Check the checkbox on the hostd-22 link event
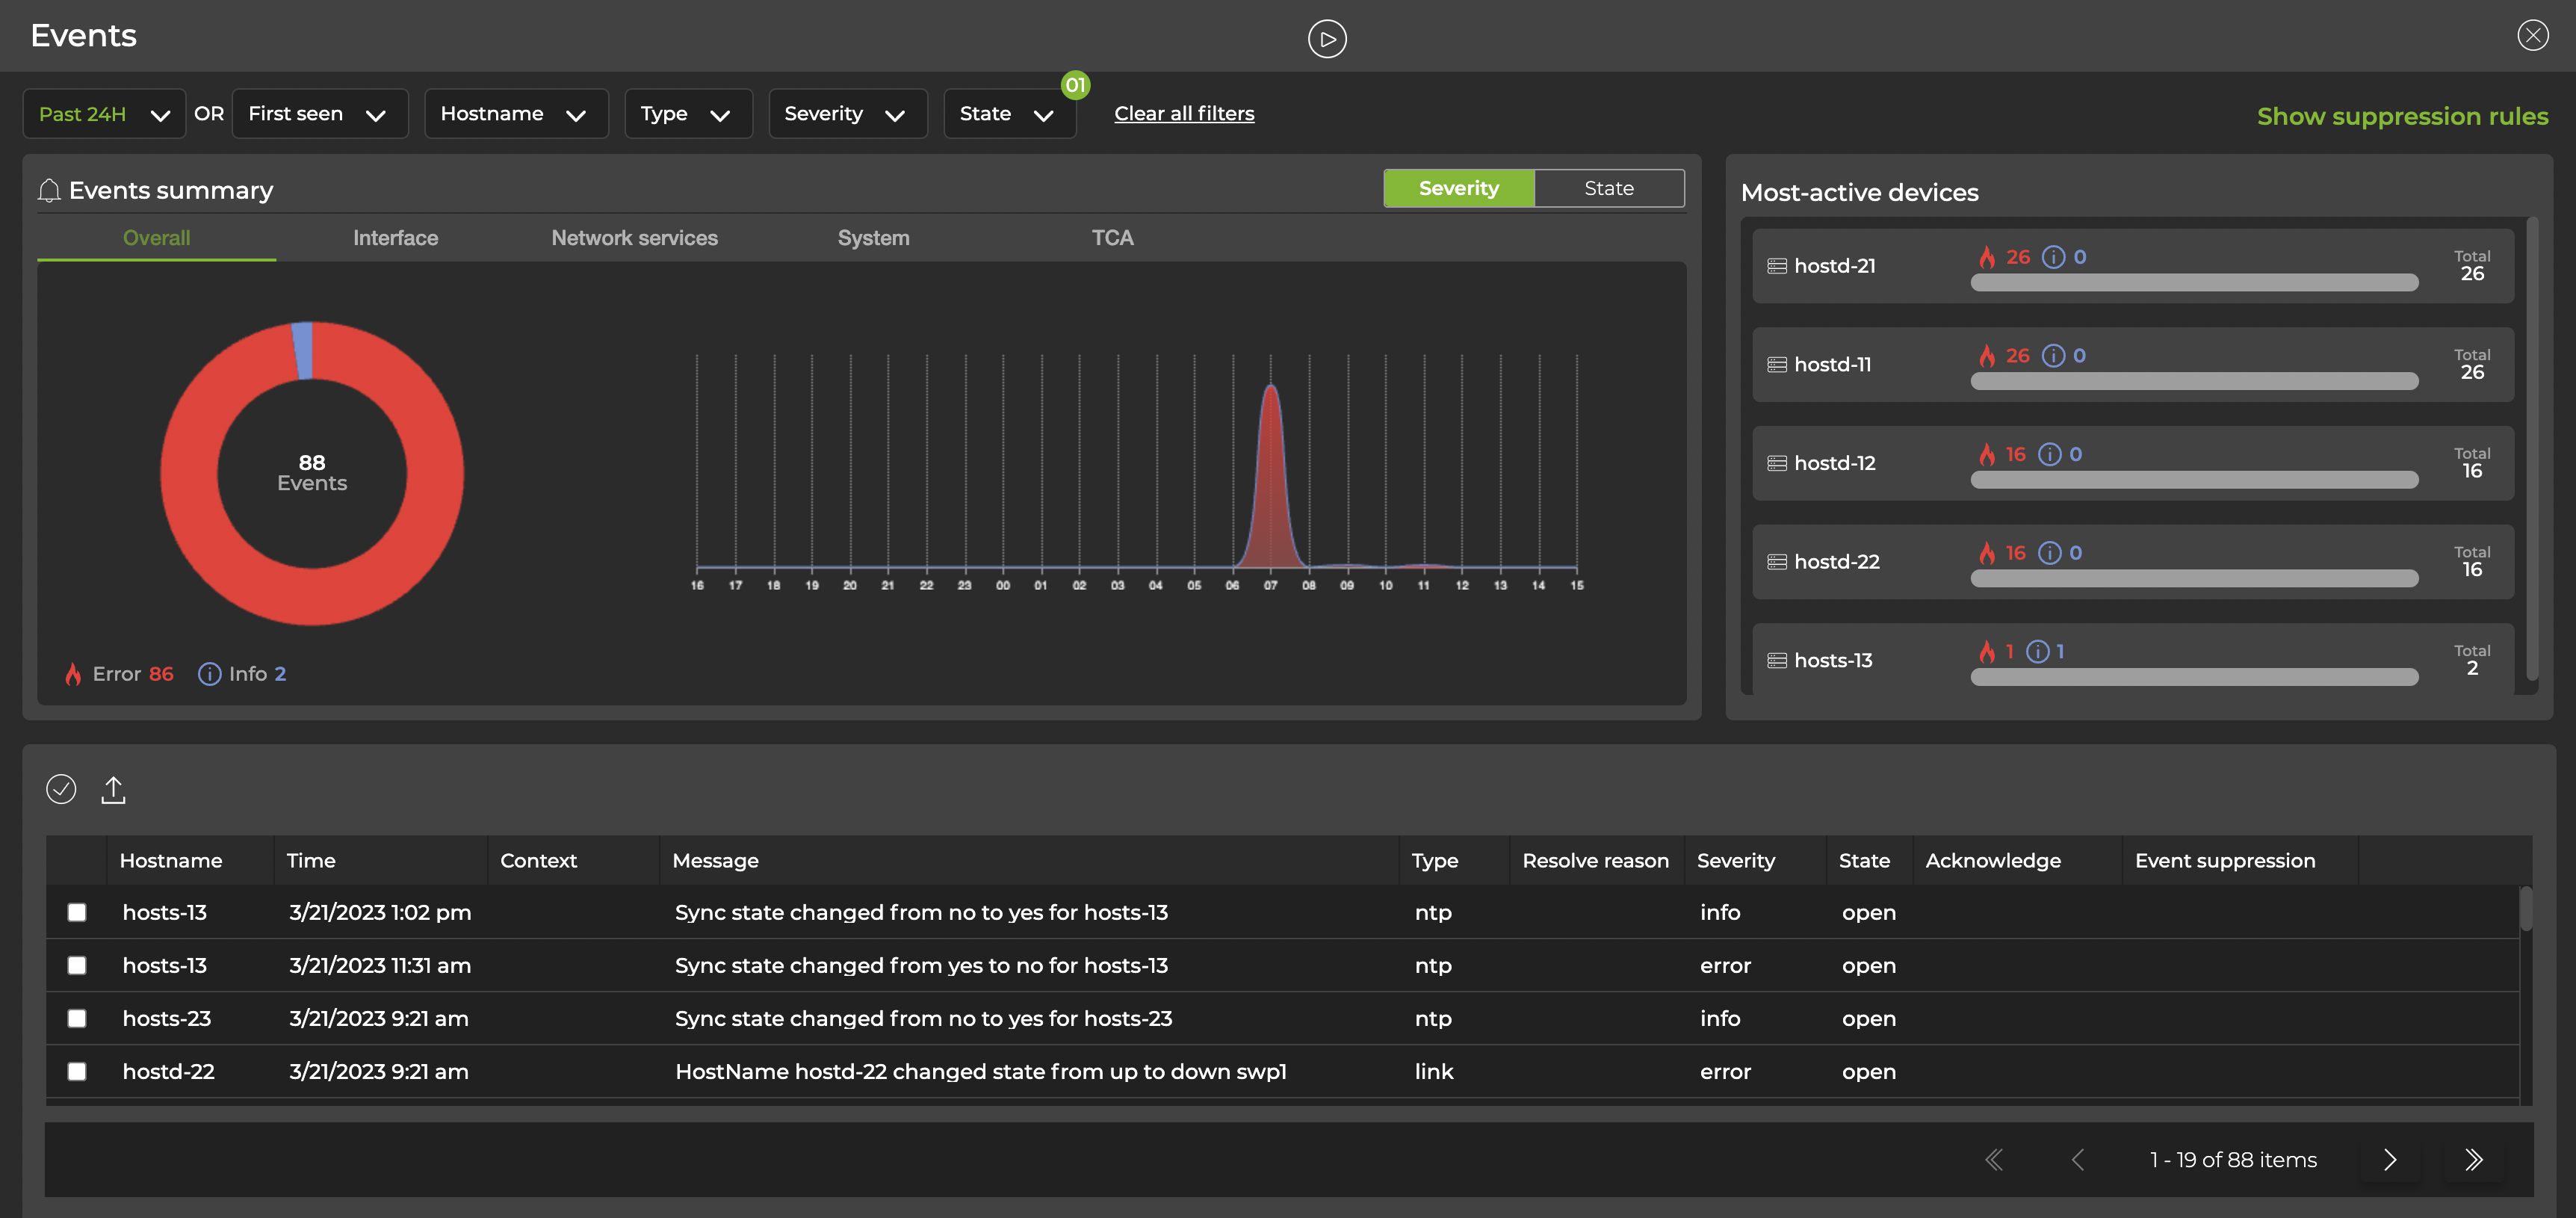2576x1218 pixels. 77,1071
